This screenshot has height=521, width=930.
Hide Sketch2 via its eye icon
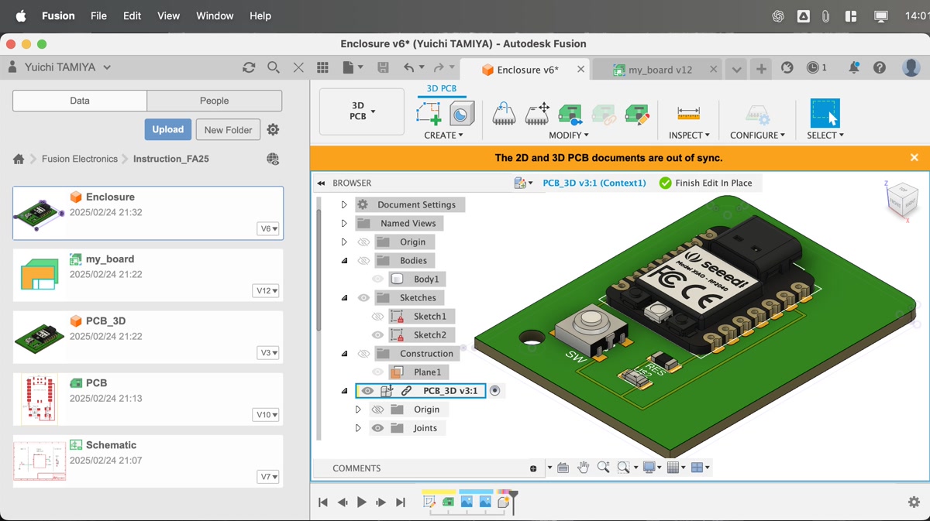377,334
